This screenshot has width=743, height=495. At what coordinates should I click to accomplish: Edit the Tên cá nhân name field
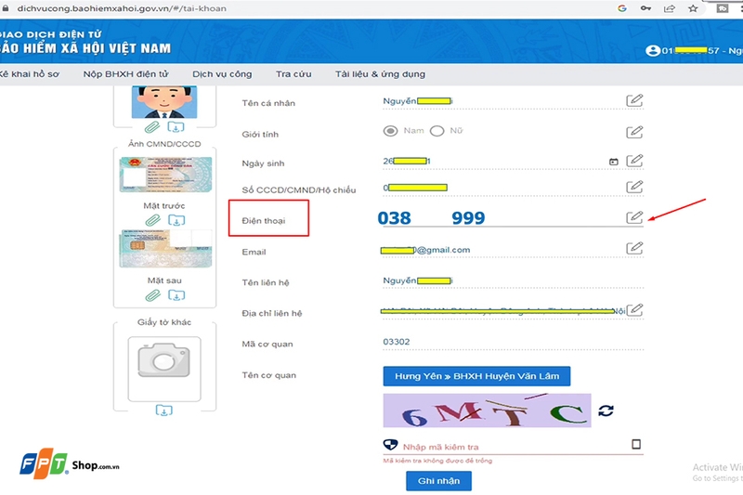[634, 100]
